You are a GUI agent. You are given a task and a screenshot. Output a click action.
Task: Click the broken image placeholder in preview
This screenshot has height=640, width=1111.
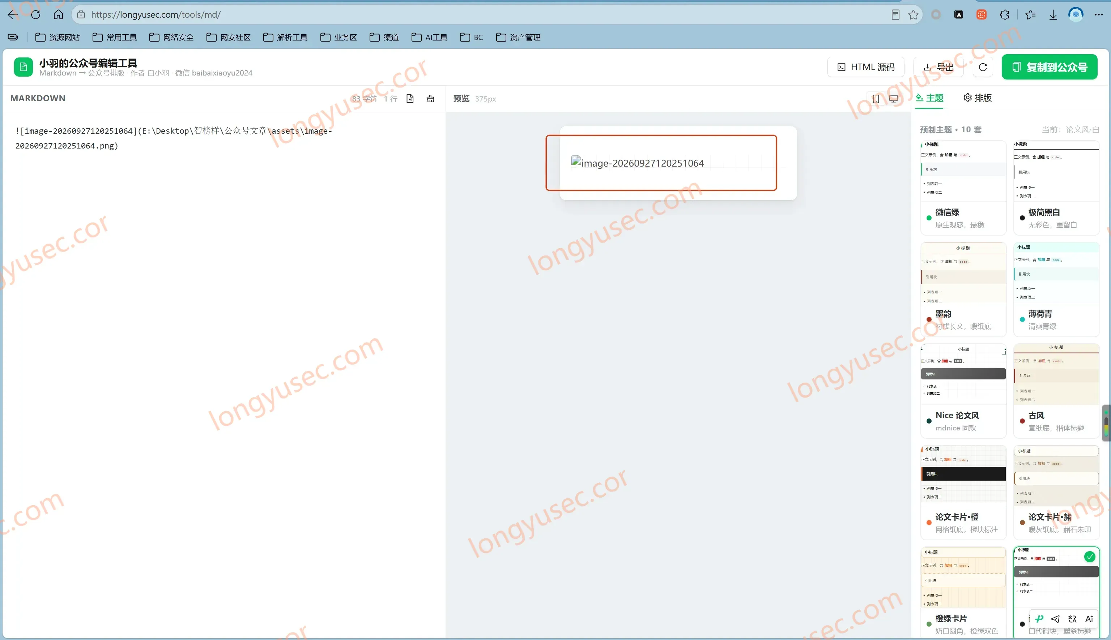click(637, 163)
